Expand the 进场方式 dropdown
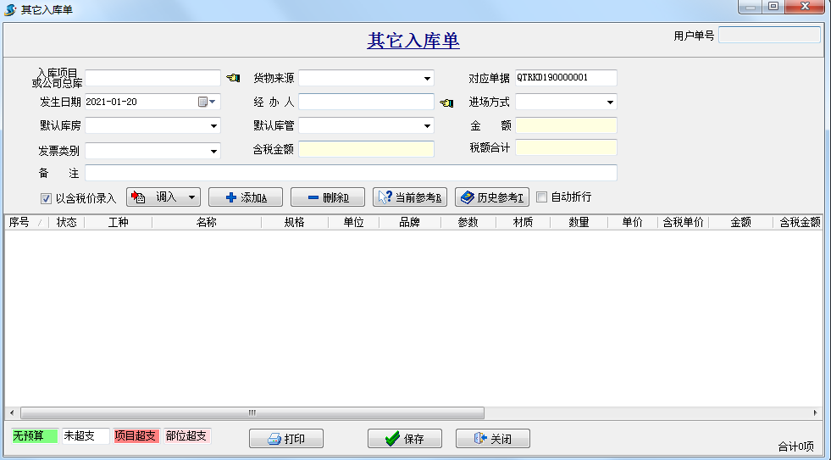Image resolution: width=831 pixels, height=460 pixels. 610,103
